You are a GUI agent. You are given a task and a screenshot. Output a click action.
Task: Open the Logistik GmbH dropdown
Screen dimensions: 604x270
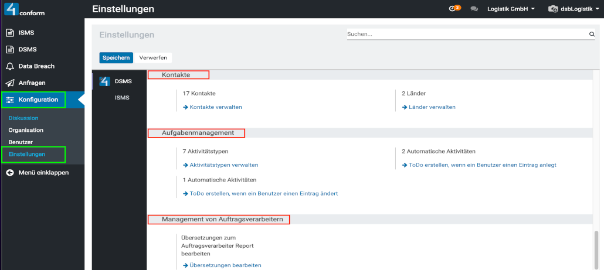(x=511, y=9)
